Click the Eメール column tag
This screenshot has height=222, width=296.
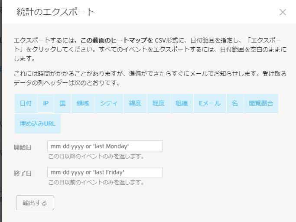coord(210,104)
